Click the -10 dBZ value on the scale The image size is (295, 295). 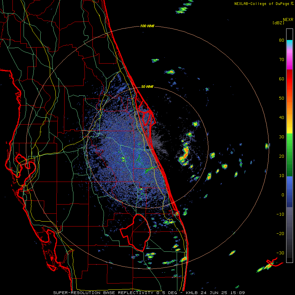[x=280, y=214]
